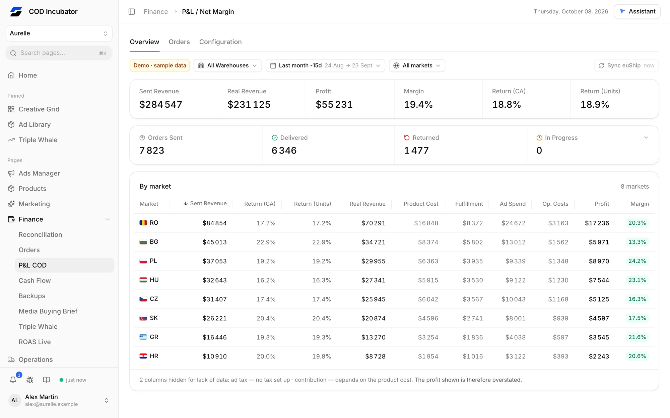Click the pinned Triple Whale trend icon
670x418 pixels.
click(11, 140)
